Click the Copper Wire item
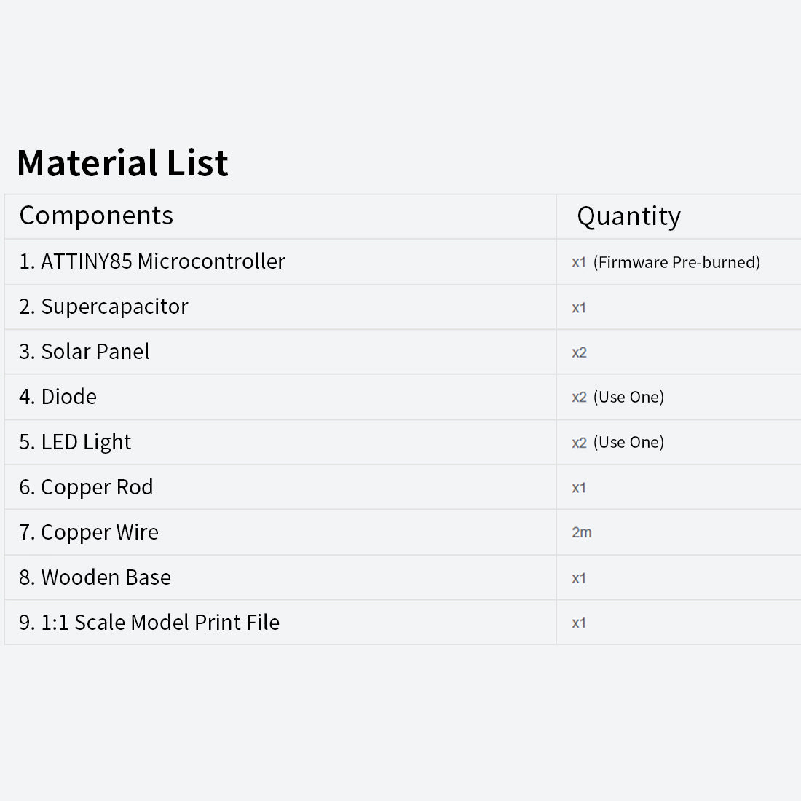801x801 pixels. tap(89, 532)
